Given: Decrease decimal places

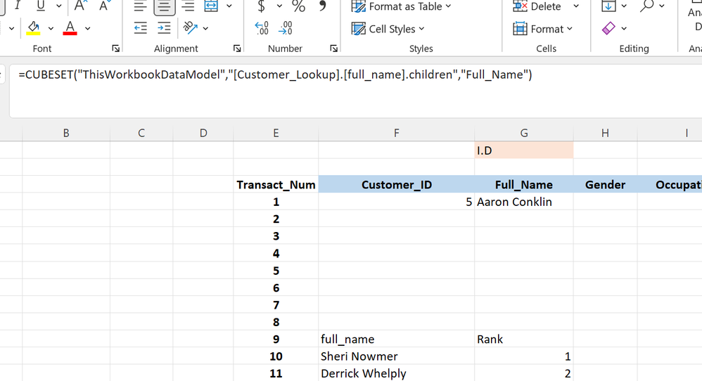Looking at the screenshot, I should coord(285,28).
